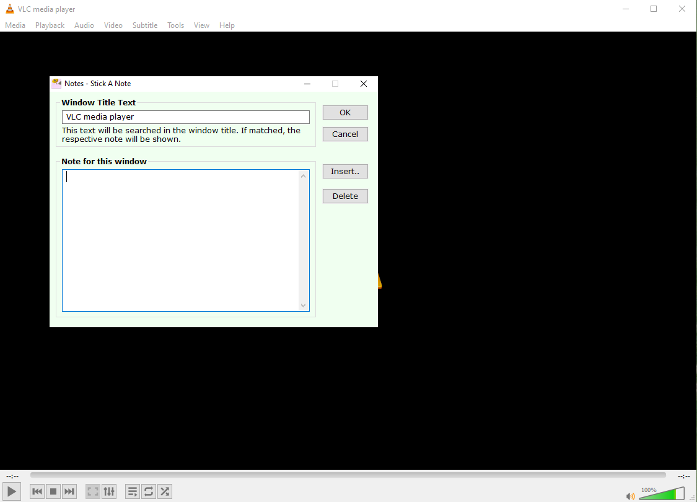Image resolution: width=697 pixels, height=502 pixels.
Task: Click the Stick A Note title icon
Action: (x=56, y=84)
